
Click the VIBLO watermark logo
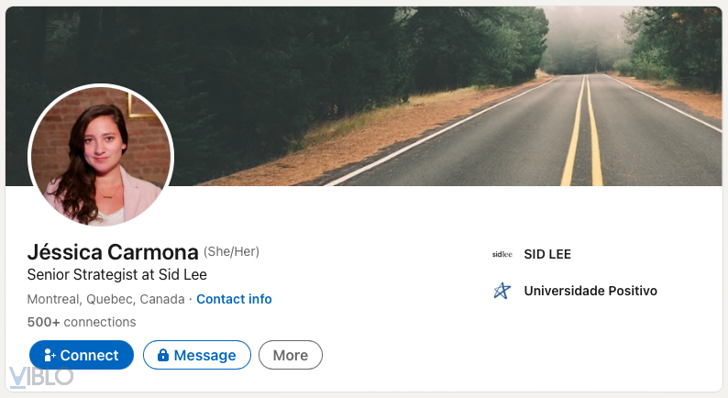[40, 376]
